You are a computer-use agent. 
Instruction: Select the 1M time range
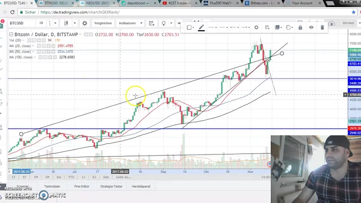click(x=36, y=177)
